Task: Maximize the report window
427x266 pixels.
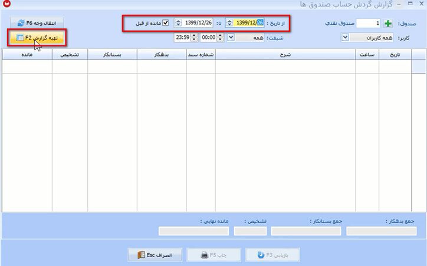Action: (x=410, y=4)
